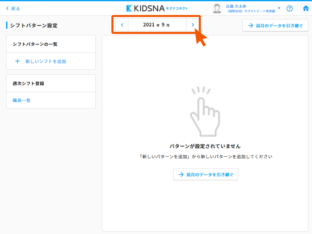Go to the home screen via house icon
The height and width of the screenshot is (234, 312).
[x=306, y=8]
